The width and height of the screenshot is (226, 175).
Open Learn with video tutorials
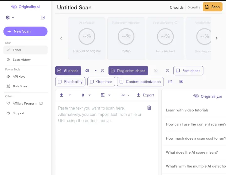point(187,110)
